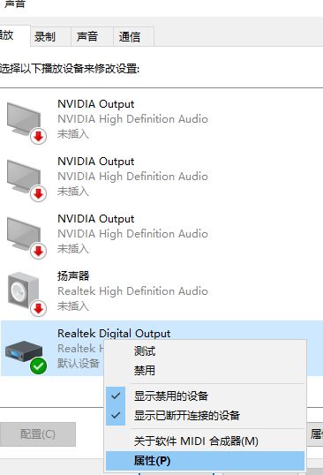Click the green default-device checkmark badge
The width and height of the screenshot is (323, 475).
39,366
